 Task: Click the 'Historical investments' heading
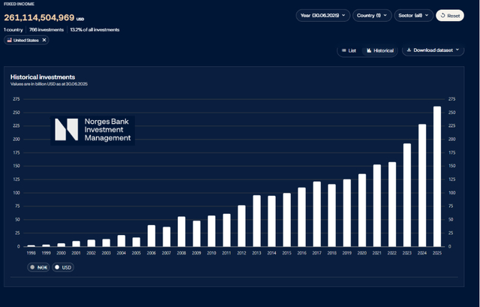(x=43, y=77)
